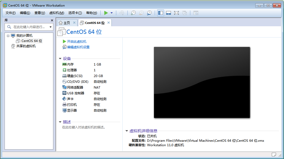Open the 选项卡(T) menu
Screen dimensions: 284x159
click(75, 13)
